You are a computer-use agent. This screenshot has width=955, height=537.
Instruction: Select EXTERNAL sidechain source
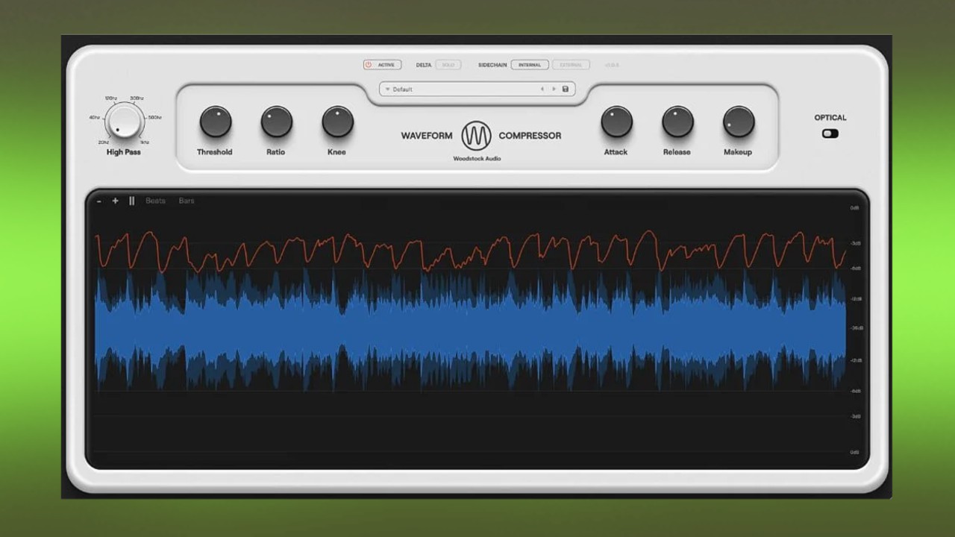[x=572, y=64]
